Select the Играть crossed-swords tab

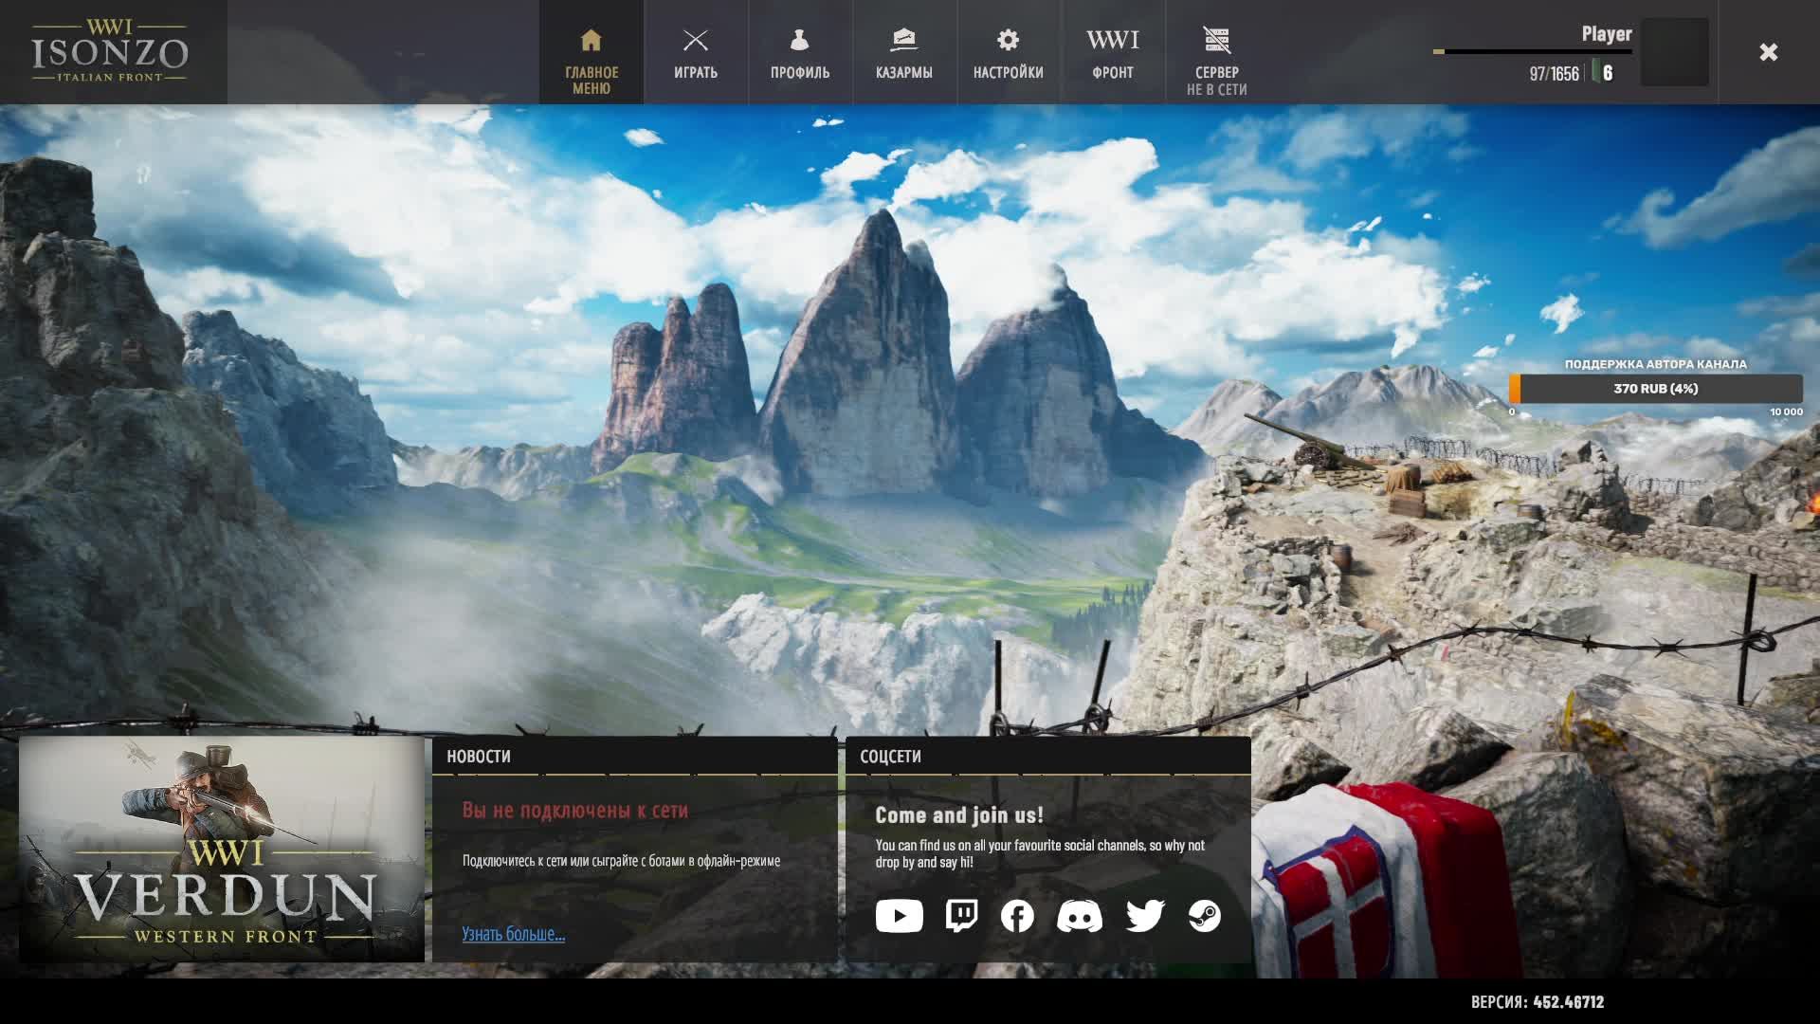696,52
